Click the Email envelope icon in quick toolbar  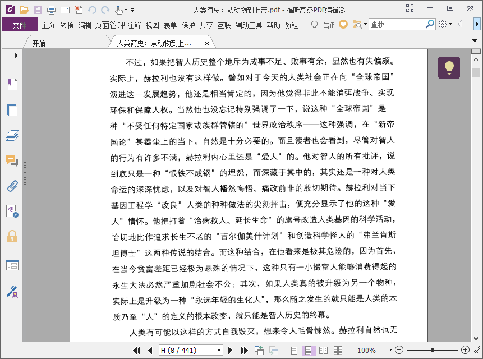point(65,10)
